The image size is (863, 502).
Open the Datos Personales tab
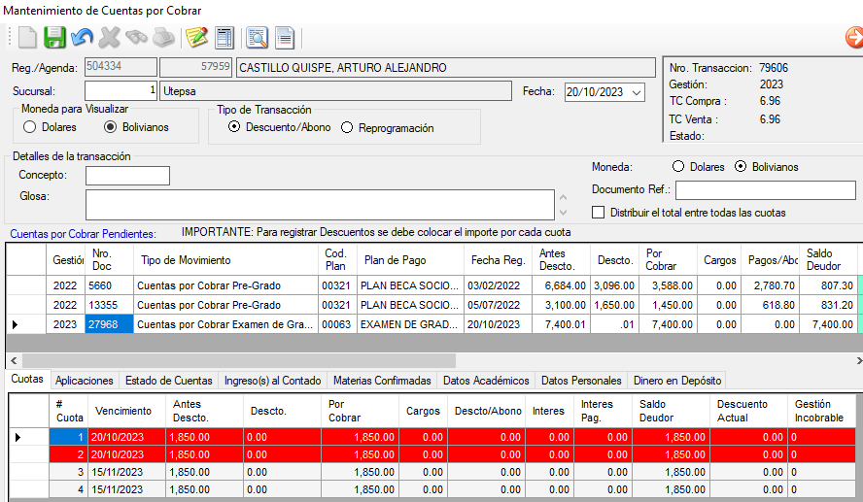click(x=581, y=381)
